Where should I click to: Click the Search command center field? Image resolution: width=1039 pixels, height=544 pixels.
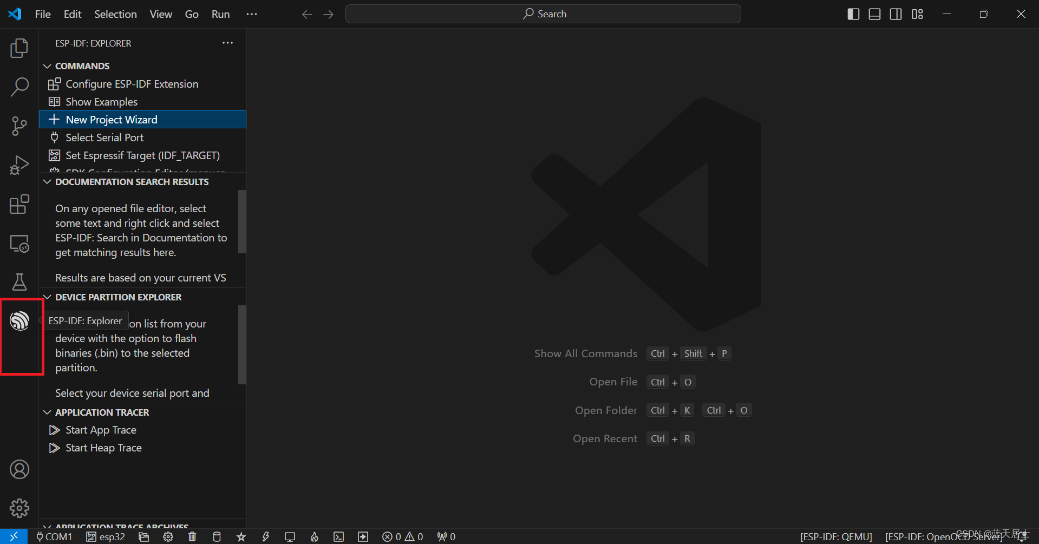[x=543, y=14]
